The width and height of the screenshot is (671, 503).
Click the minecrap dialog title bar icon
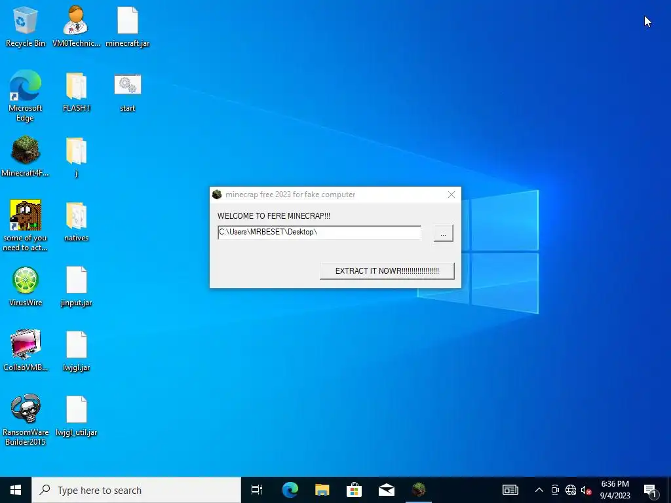coord(217,195)
